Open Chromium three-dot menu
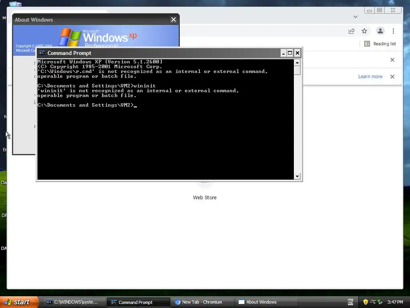The height and width of the screenshot is (308, 410). [393, 31]
